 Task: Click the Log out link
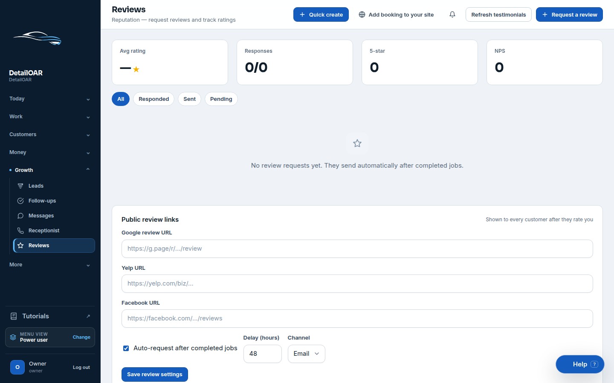pos(81,367)
